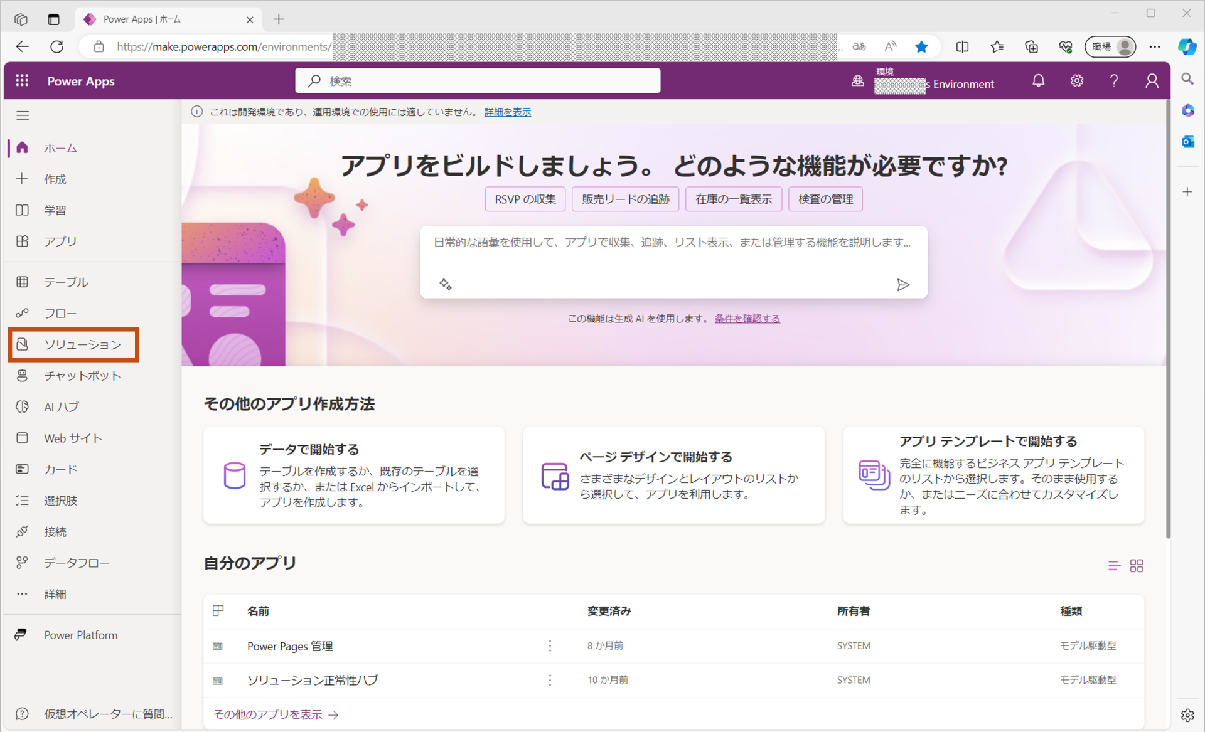Open the Copilot sidebar icon
This screenshot has width=1205, height=732.
click(x=1187, y=46)
